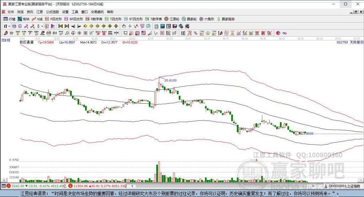Click the 002759 天际股份 stock label
The height and width of the screenshot is (197, 364).
[x=350, y=42]
